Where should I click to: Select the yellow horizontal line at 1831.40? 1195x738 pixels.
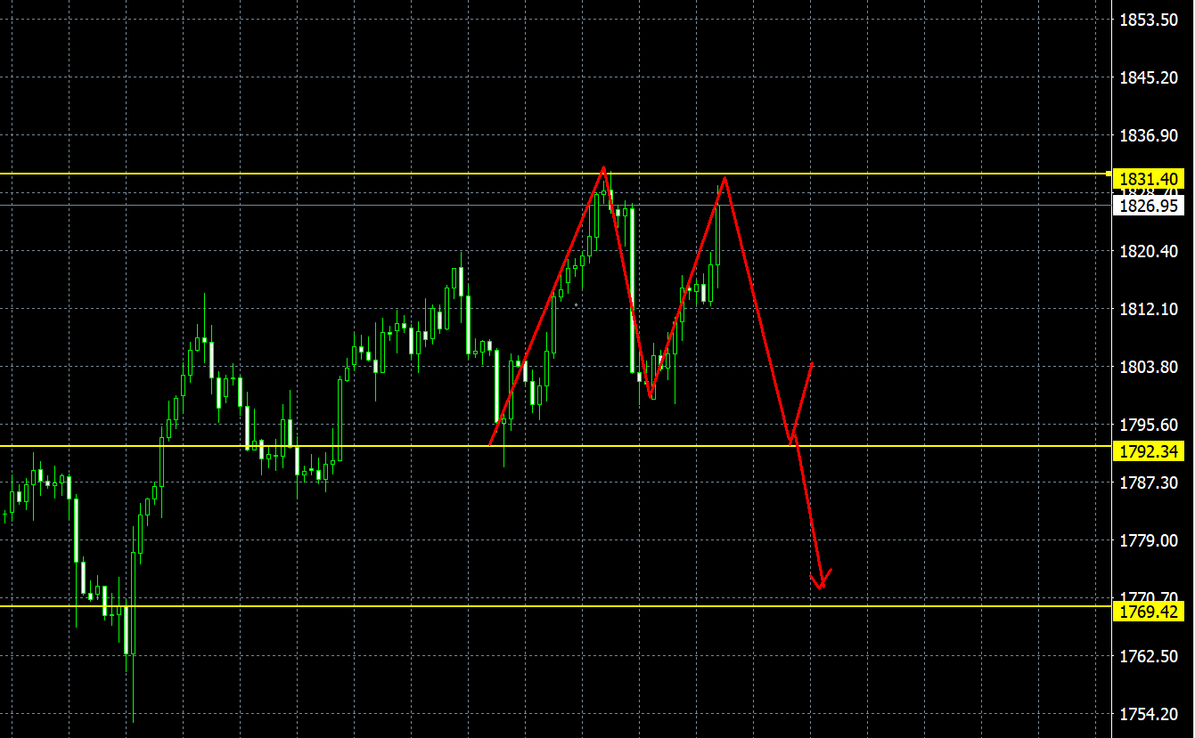[556, 174]
